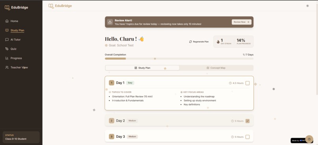Select the Study Plan tab
The width and height of the screenshot is (318, 145).
click(142, 68)
